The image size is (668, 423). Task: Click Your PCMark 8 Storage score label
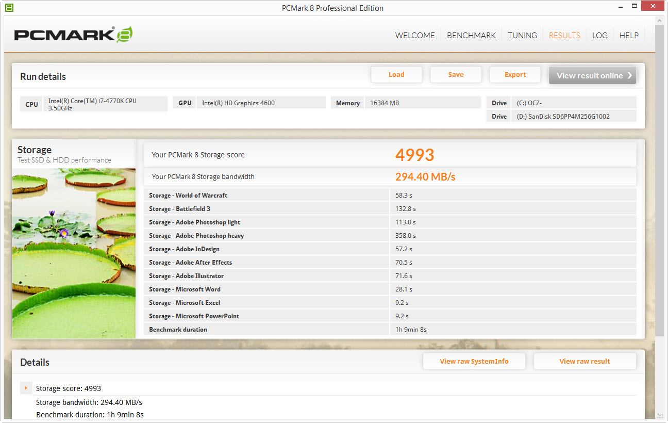pos(198,155)
